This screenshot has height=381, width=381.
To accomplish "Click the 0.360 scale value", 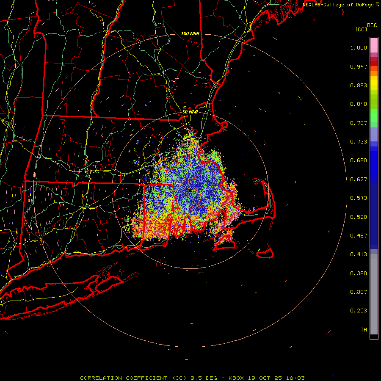I will [x=359, y=273].
